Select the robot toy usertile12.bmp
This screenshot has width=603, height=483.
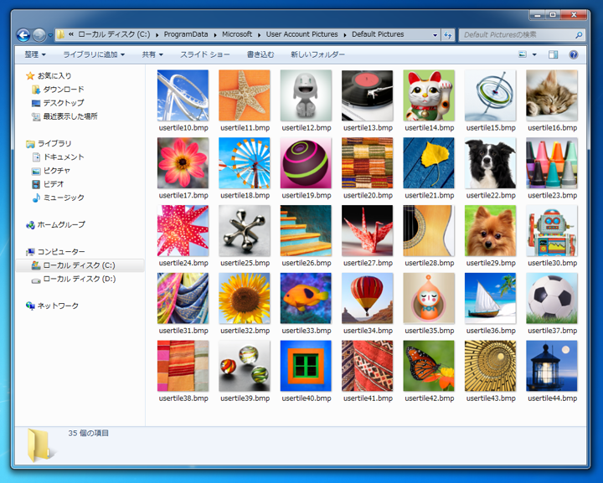307,95
